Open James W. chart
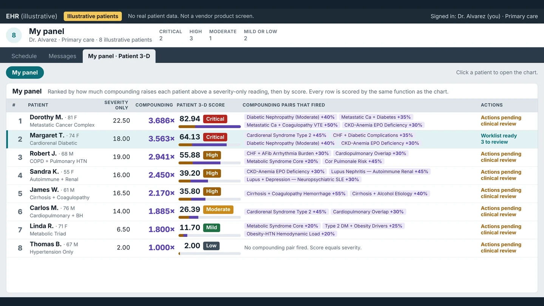The width and height of the screenshot is (544, 306). tap(272, 193)
